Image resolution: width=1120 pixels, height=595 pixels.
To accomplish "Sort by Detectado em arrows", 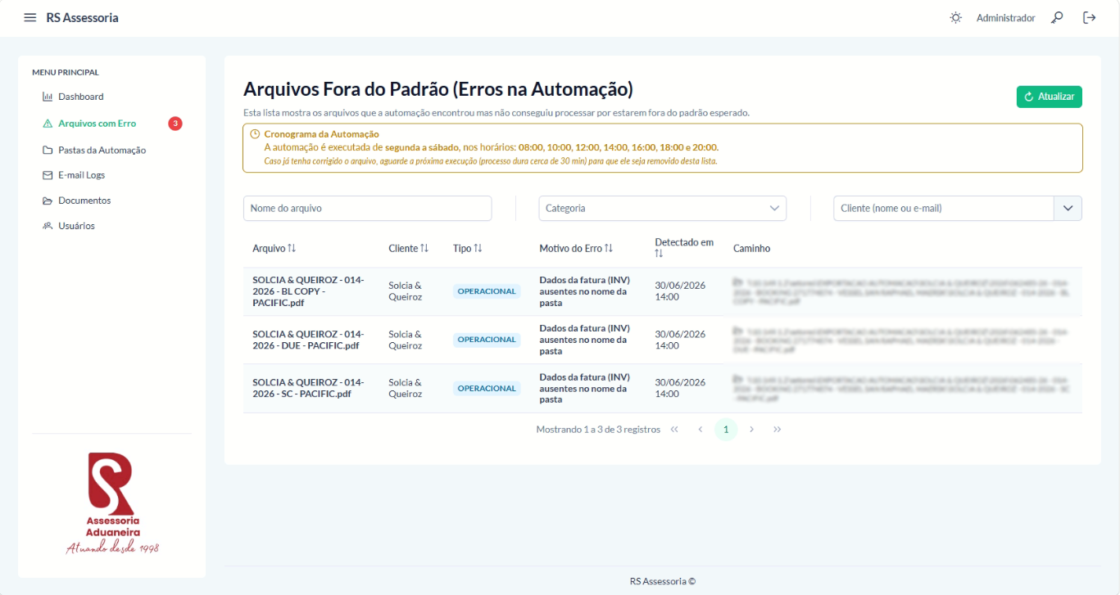I will [x=660, y=254].
